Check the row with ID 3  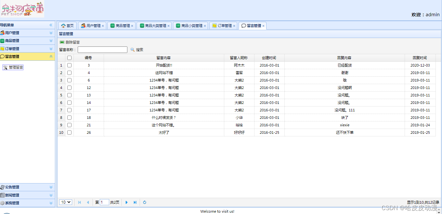coord(69,65)
